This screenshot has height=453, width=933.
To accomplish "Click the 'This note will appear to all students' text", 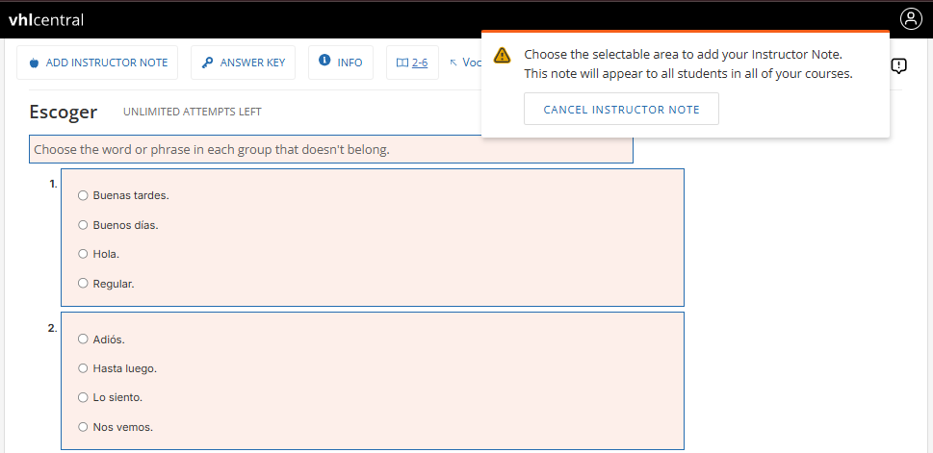I will click(688, 74).
